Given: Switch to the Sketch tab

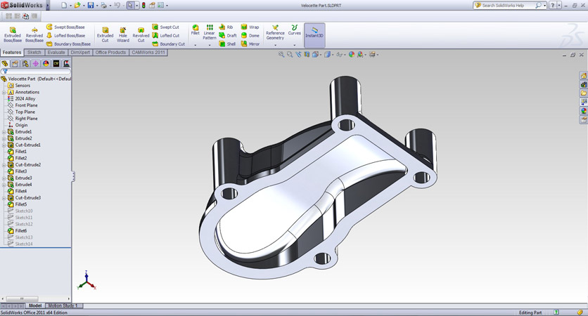Looking at the screenshot, I should coord(34,53).
